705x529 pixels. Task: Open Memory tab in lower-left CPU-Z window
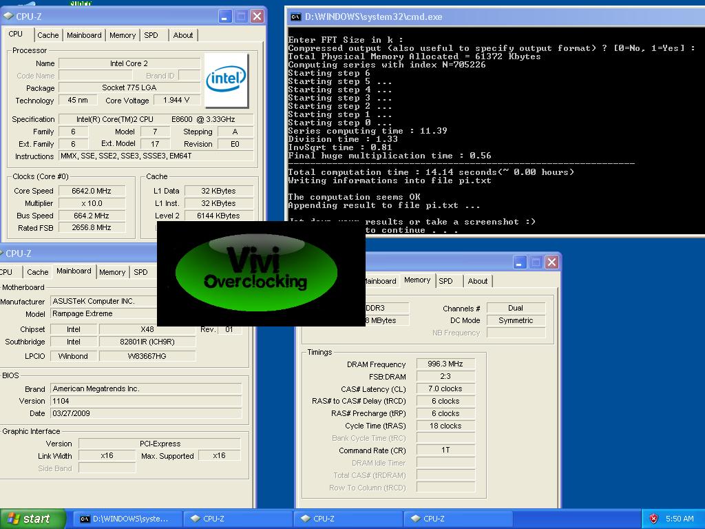(112, 272)
